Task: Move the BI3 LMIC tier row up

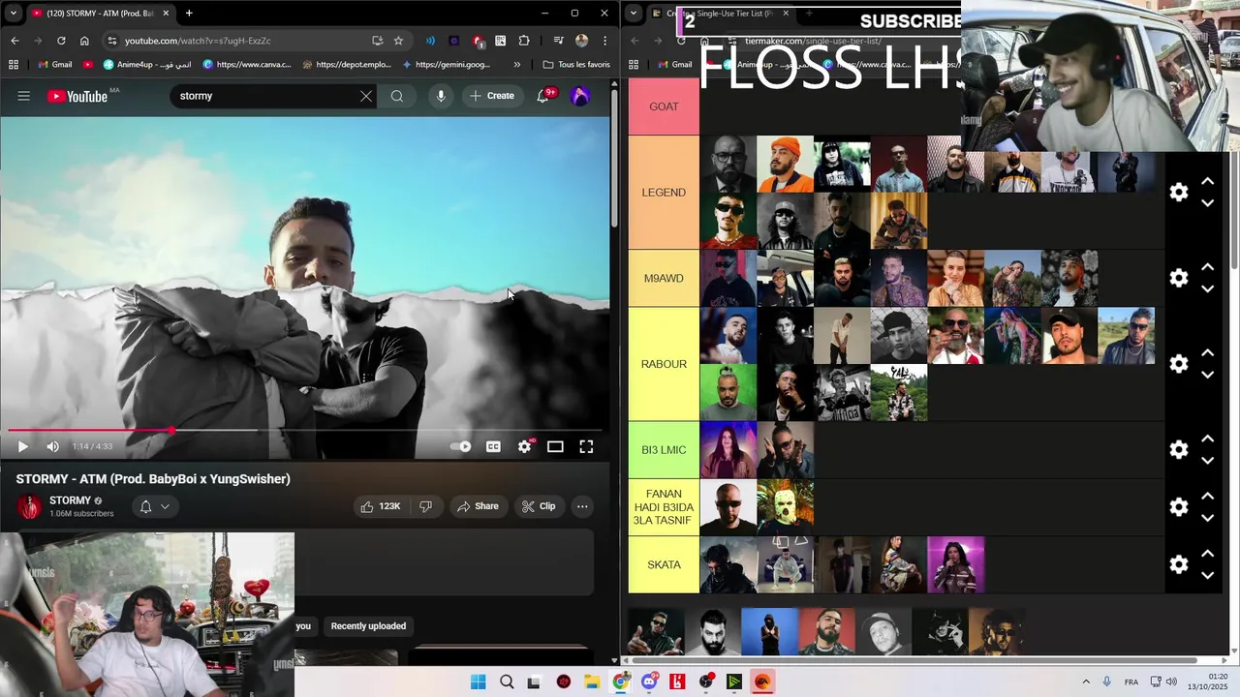Action: pos(1208,439)
